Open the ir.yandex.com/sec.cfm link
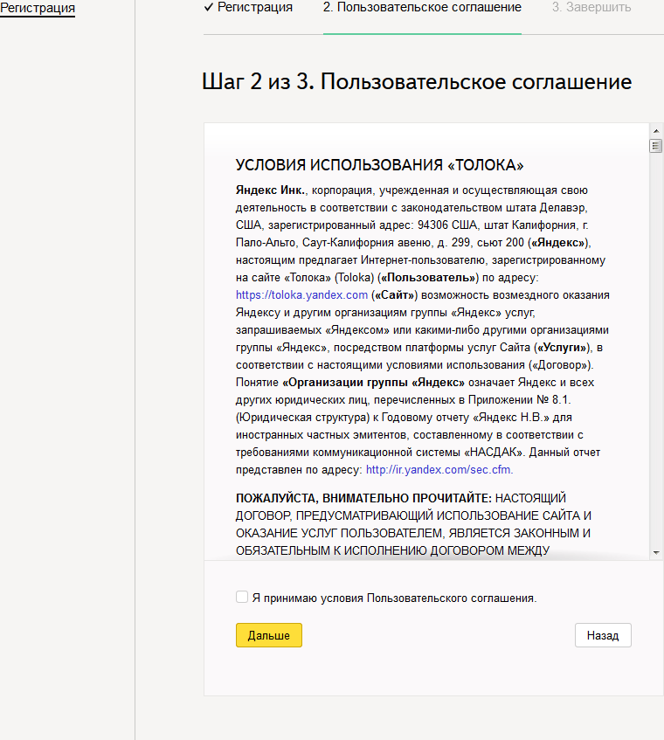Screen dimensions: 664x740 (439, 469)
